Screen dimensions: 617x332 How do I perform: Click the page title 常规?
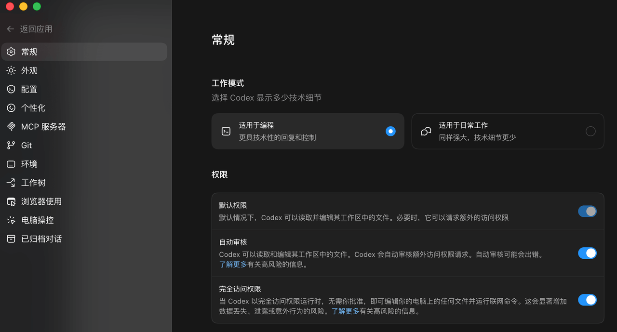pyautogui.click(x=223, y=40)
